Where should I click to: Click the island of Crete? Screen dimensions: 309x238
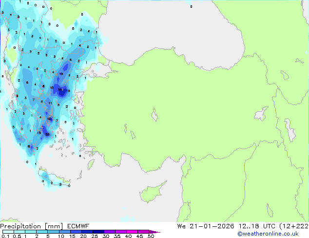pyautogui.click(x=54, y=179)
